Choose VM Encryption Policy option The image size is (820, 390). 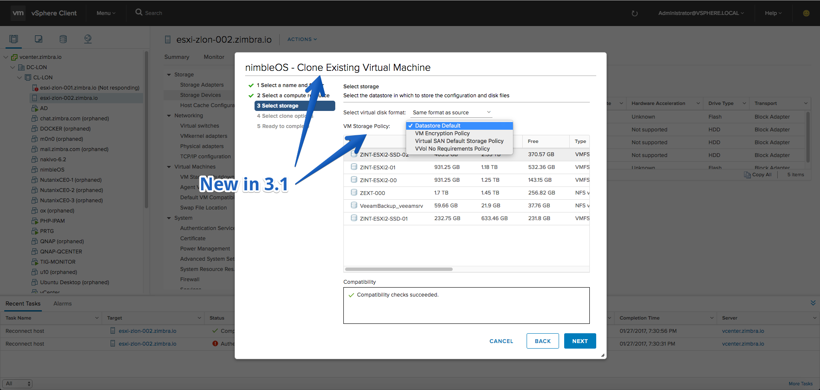[x=460, y=133]
